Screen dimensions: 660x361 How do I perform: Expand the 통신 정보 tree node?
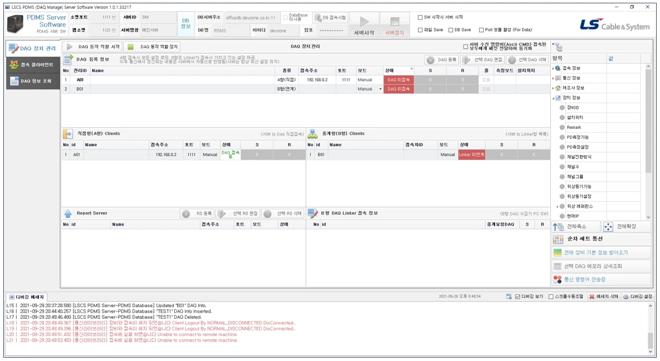click(553, 78)
